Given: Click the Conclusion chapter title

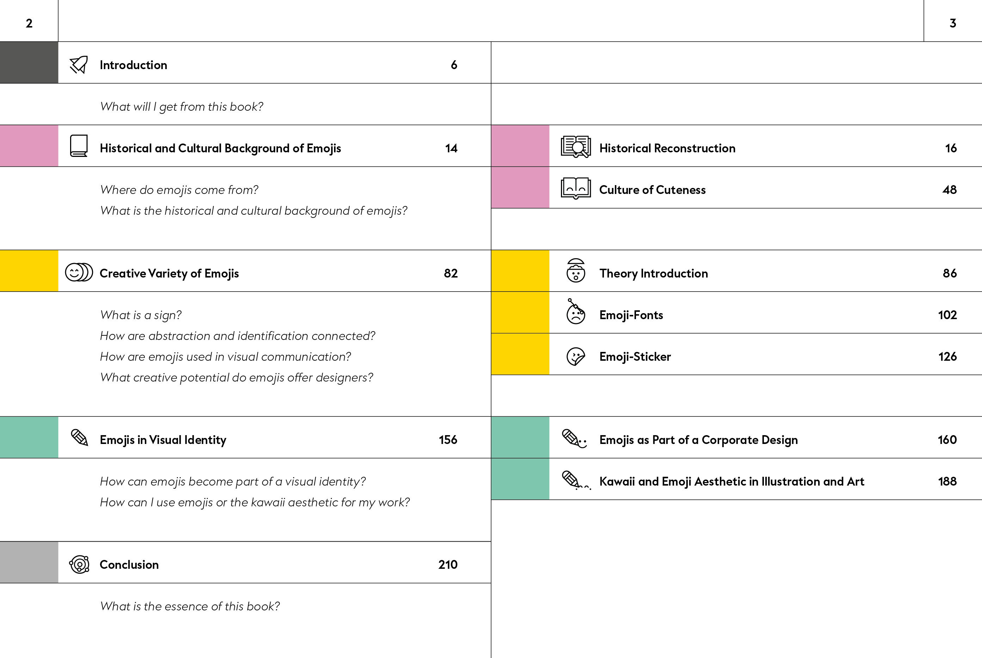Looking at the screenshot, I should [129, 565].
